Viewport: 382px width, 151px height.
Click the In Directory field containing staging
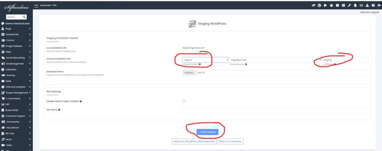click(x=345, y=60)
